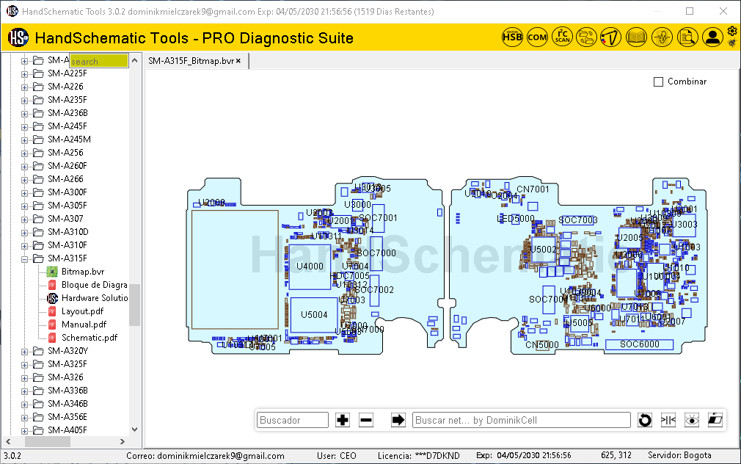Collapse the SM-A315F folder

(24, 258)
